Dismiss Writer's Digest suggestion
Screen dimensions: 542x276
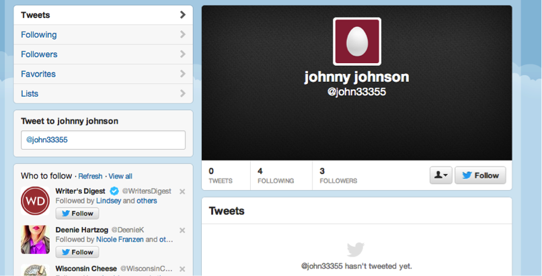(x=182, y=191)
